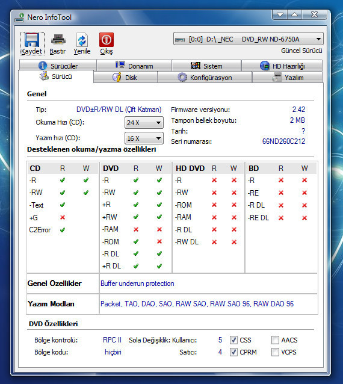
Task: Click the firmware version 2.42 value
Action: coord(298,109)
